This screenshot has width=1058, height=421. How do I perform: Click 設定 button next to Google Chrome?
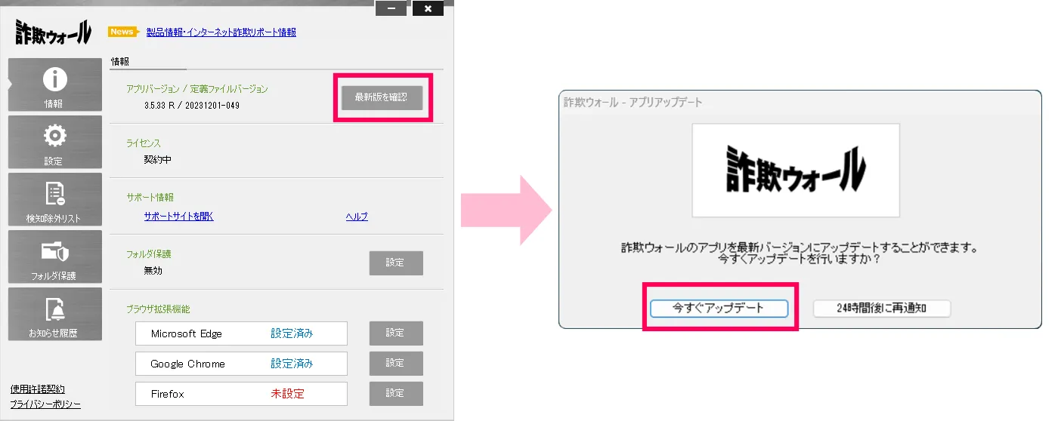(395, 364)
